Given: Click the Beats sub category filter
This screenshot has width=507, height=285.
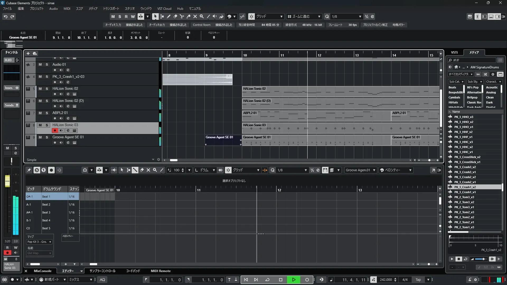Looking at the screenshot, I should tap(452, 87).
